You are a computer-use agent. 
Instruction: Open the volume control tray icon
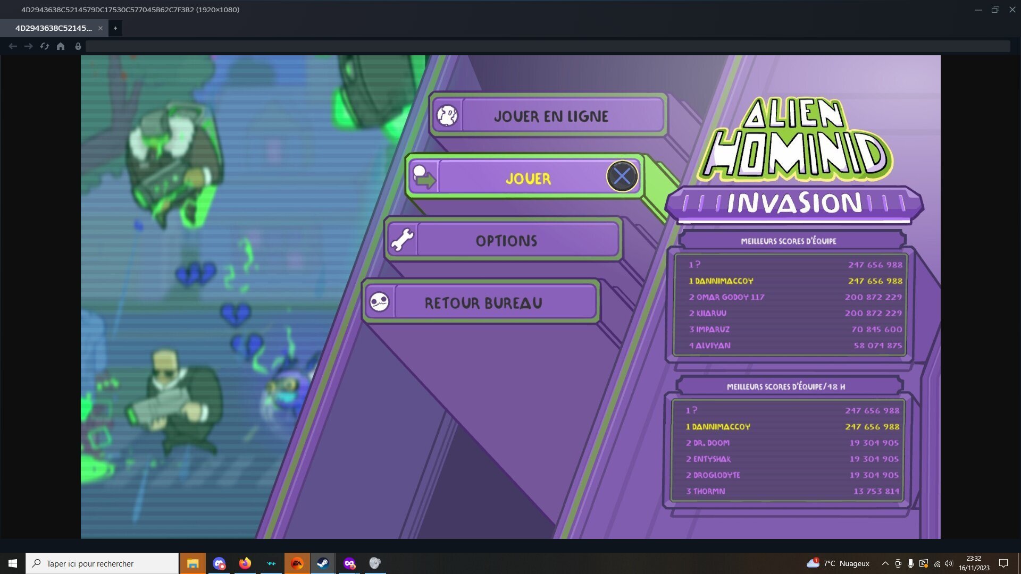click(x=949, y=563)
